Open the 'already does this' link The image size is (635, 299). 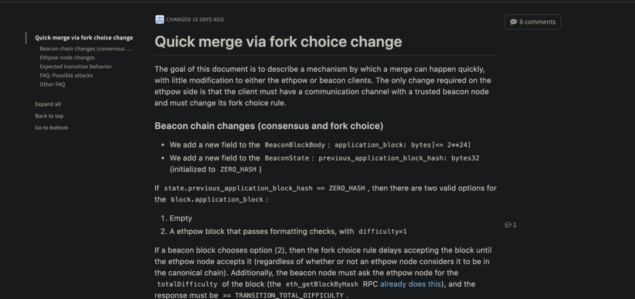click(410, 284)
